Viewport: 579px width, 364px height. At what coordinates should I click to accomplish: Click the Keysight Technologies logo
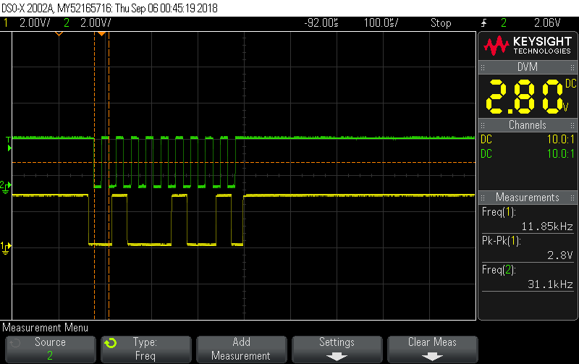point(528,46)
